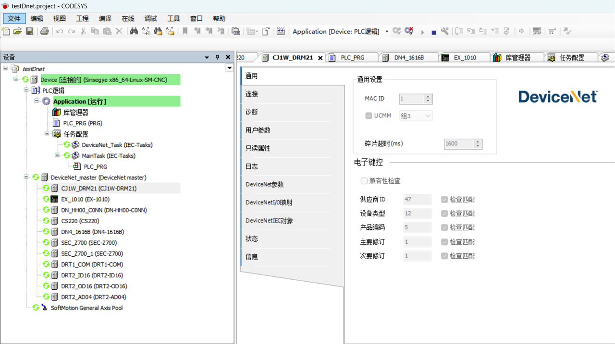Click the Logout icon with red X
This screenshot has width=615, height=344.
(x=409, y=31)
